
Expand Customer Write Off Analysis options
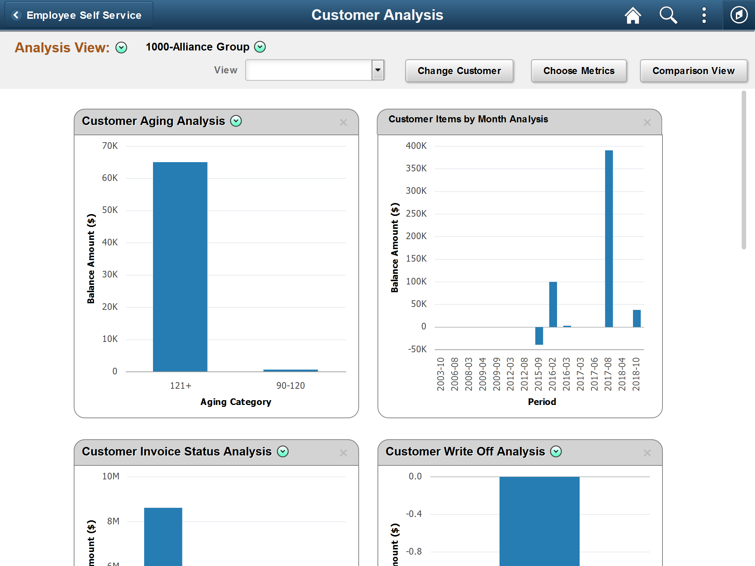pyautogui.click(x=556, y=451)
